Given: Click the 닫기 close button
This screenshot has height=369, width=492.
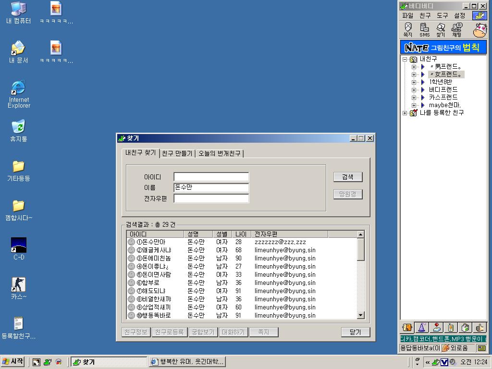Looking at the screenshot, I should click(x=356, y=332).
